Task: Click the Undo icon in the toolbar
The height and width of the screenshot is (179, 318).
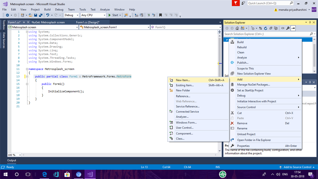Action: click(x=48, y=15)
